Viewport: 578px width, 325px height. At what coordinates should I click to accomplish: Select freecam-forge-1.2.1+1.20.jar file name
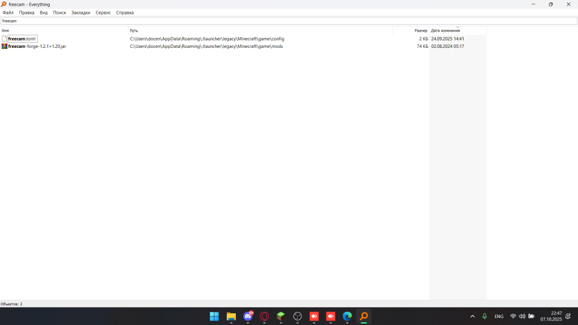point(37,46)
